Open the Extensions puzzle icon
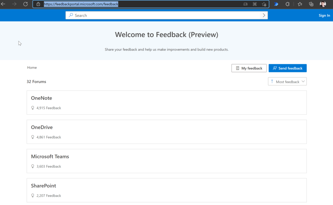This screenshot has height=205, width=333. (287, 4)
